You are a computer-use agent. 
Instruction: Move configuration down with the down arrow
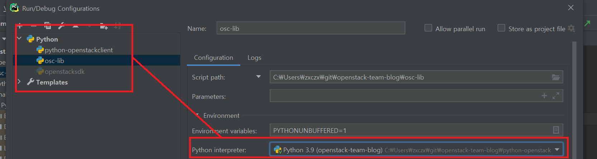tap(90, 26)
